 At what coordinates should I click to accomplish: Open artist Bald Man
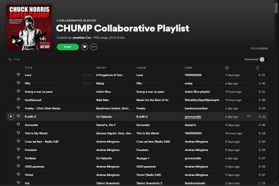click(x=102, y=100)
